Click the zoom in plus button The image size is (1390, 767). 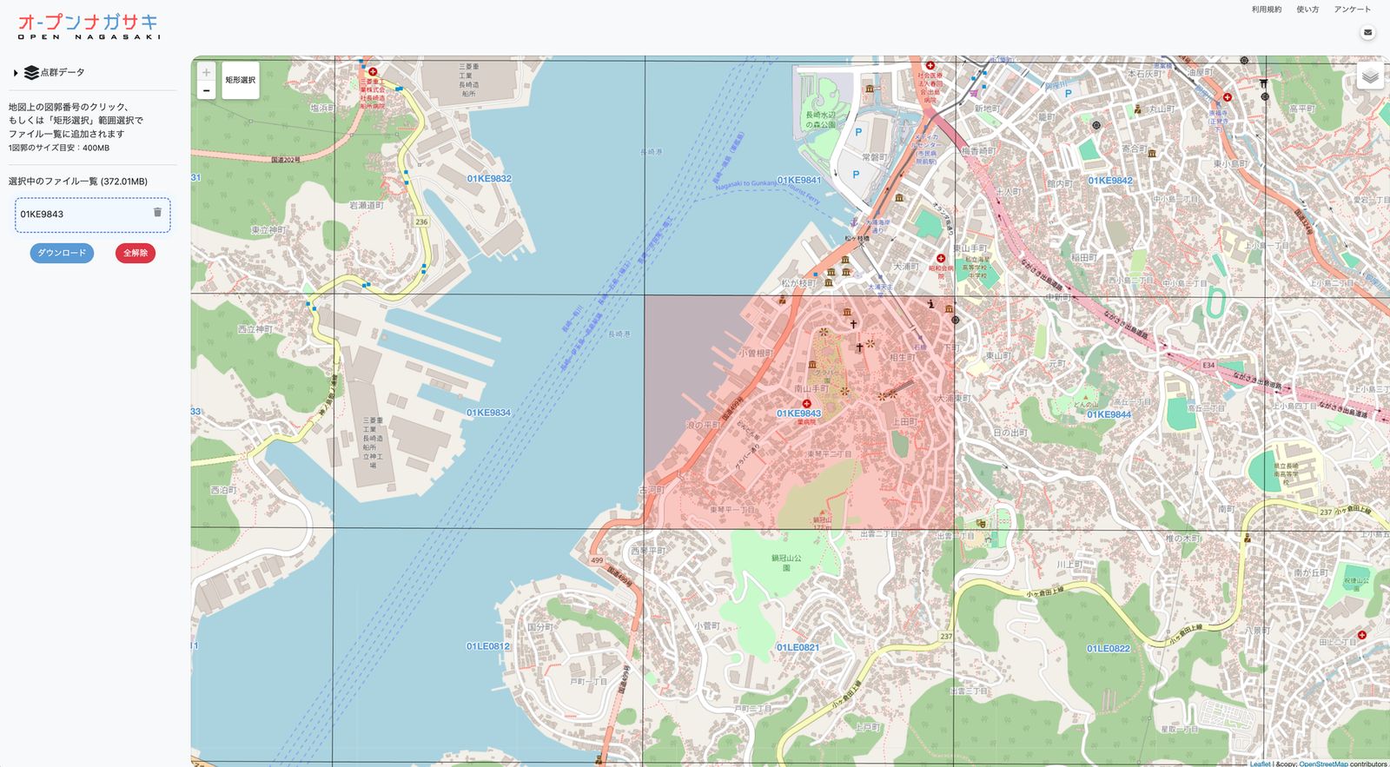pyautogui.click(x=206, y=72)
